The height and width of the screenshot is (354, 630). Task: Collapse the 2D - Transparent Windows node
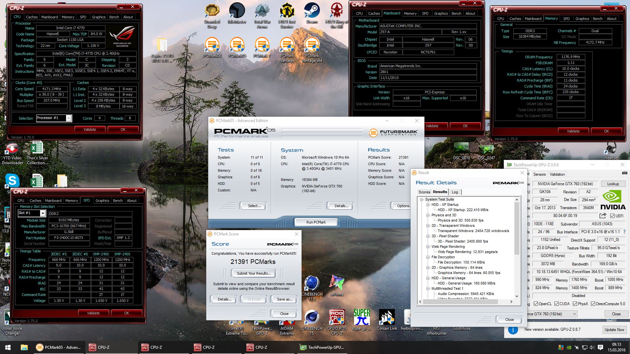(x=428, y=226)
